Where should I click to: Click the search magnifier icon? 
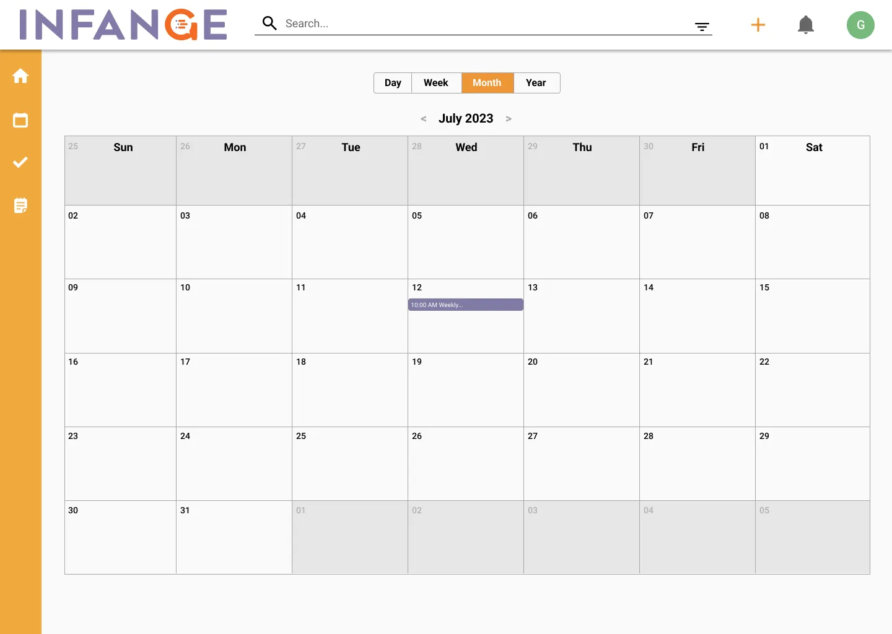pos(269,24)
